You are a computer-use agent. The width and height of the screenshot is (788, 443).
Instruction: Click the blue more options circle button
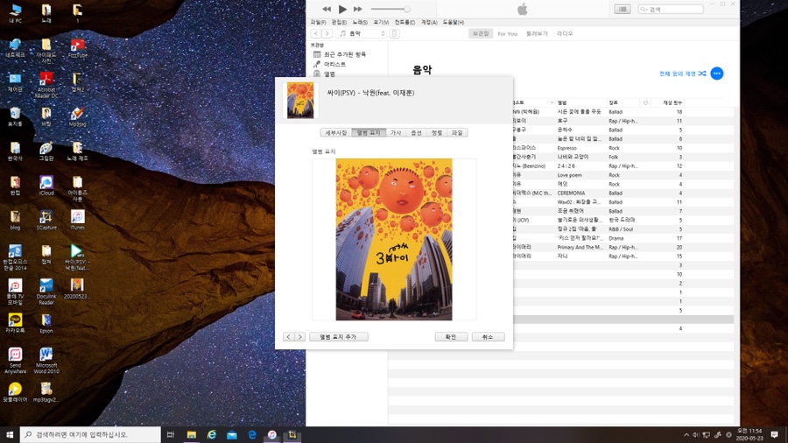tap(716, 74)
